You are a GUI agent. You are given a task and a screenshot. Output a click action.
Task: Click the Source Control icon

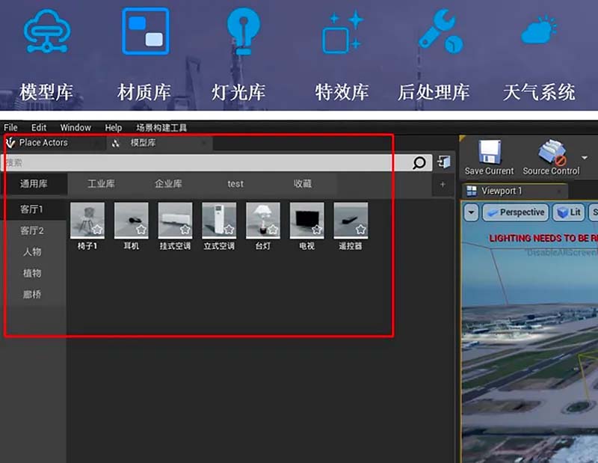coord(551,152)
